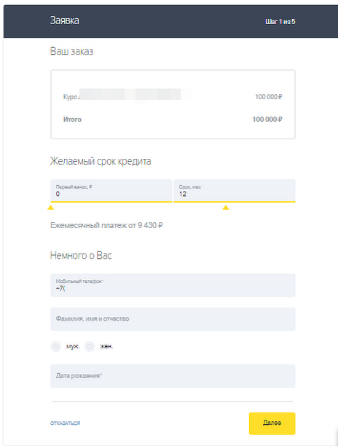Viewport: 338px width, 446px height.
Task: Click the Курс order item row
Action: pyautogui.click(x=173, y=97)
